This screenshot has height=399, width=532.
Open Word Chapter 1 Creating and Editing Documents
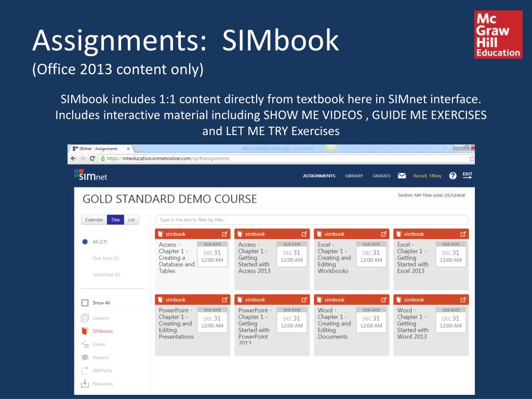click(334, 323)
